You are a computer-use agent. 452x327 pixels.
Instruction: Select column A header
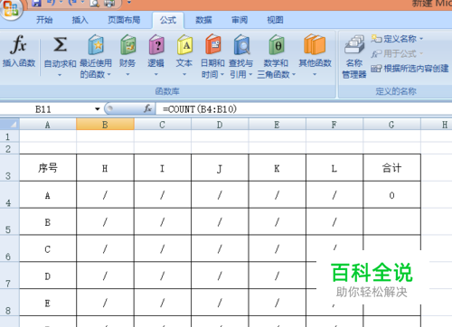click(48, 125)
